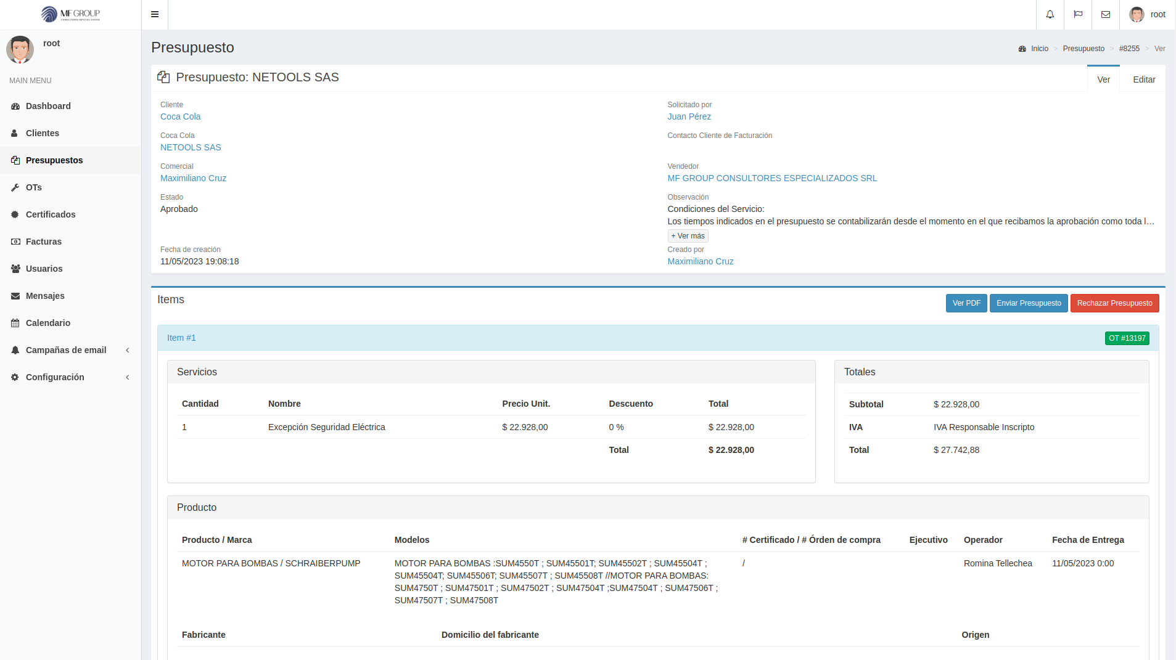Screen dimensions: 1176x660
Task: Click the Clientes person icon
Action: pyautogui.click(x=15, y=133)
